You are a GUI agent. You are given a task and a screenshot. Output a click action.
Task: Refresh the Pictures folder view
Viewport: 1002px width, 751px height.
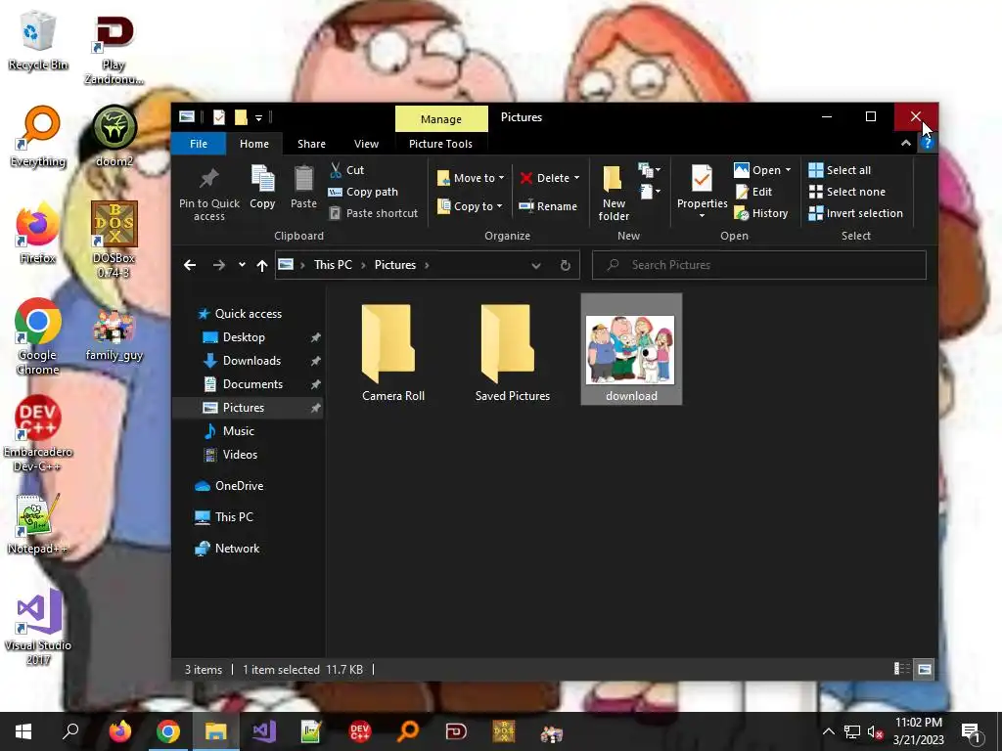565,265
